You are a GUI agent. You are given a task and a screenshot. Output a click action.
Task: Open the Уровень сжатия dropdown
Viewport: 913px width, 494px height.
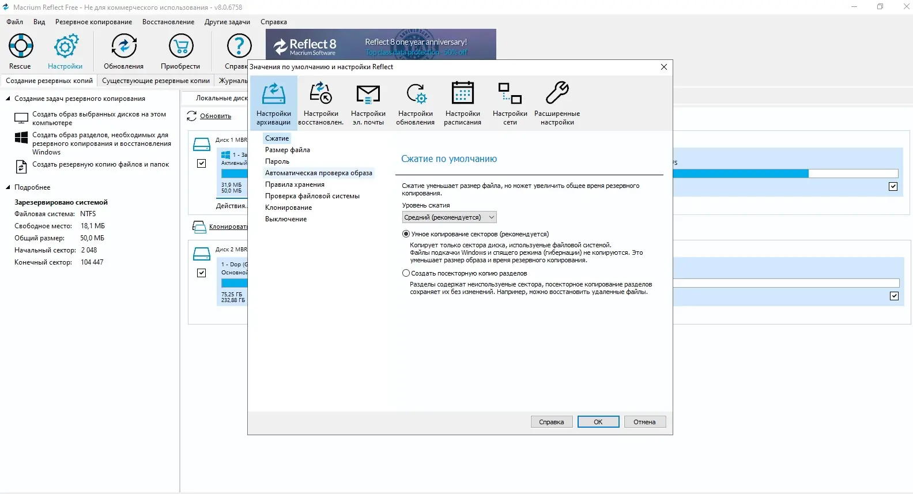click(x=450, y=217)
